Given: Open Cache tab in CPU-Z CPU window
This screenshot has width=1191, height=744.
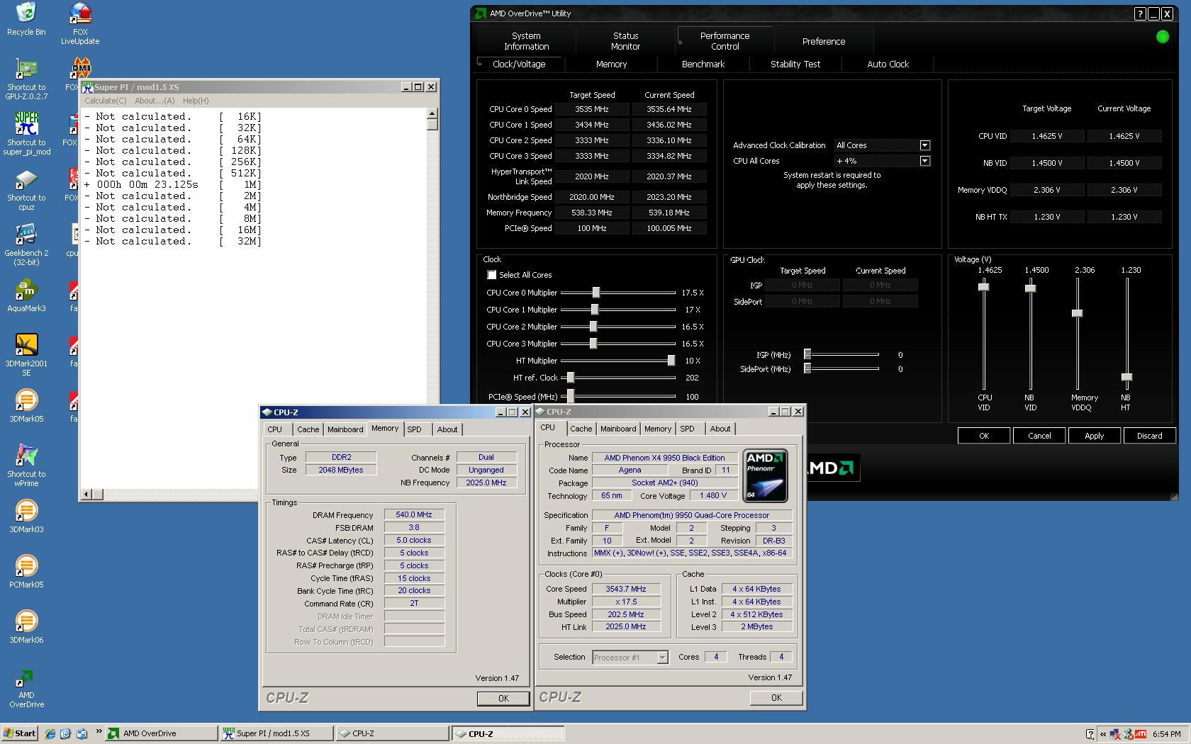Looking at the screenshot, I should tap(581, 429).
